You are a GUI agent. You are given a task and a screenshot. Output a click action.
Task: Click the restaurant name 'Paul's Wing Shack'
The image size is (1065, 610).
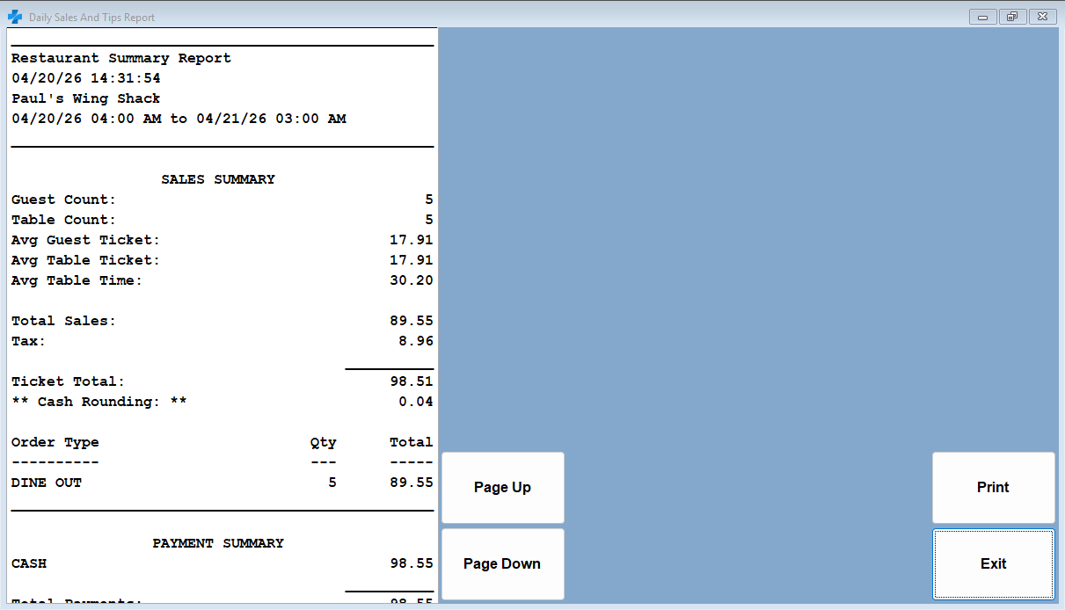(86, 98)
